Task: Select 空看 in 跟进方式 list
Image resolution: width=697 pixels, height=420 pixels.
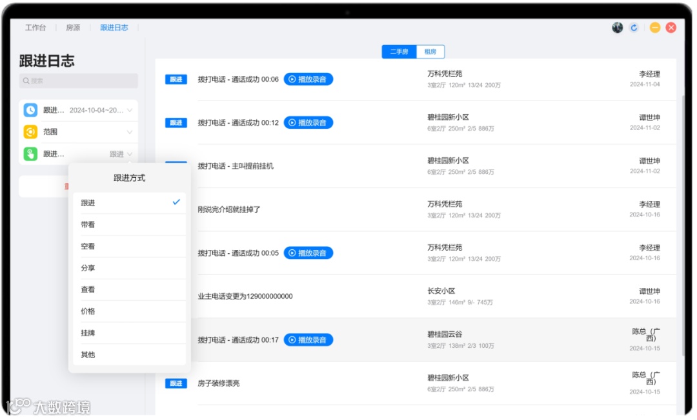Action: coord(129,246)
